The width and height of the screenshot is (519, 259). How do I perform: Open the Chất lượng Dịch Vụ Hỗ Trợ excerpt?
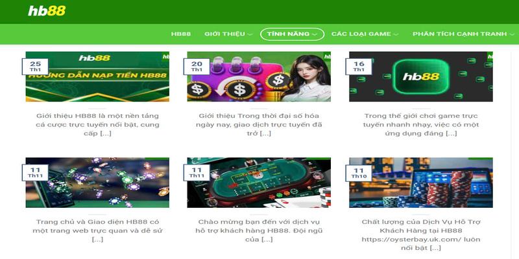tap(420, 235)
